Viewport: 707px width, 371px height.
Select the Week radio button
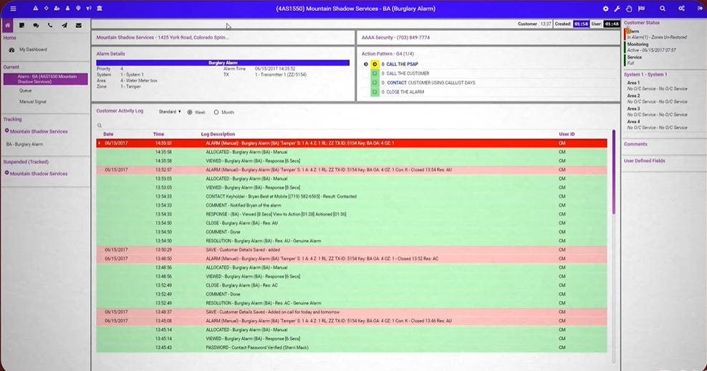pos(190,112)
